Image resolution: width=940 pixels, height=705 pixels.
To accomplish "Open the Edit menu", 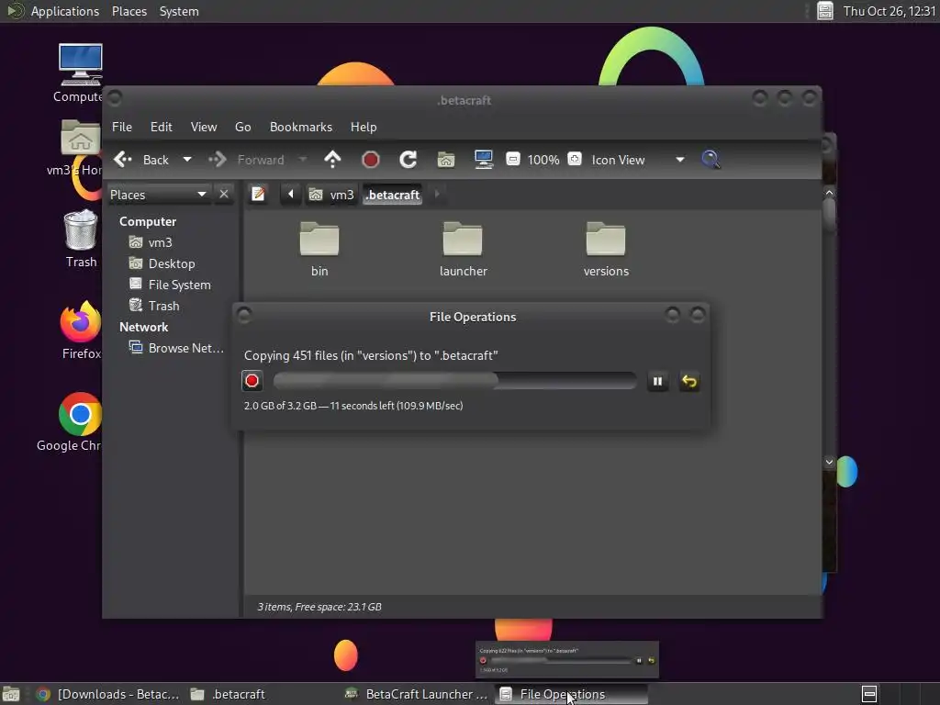I will tap(162, 127).
